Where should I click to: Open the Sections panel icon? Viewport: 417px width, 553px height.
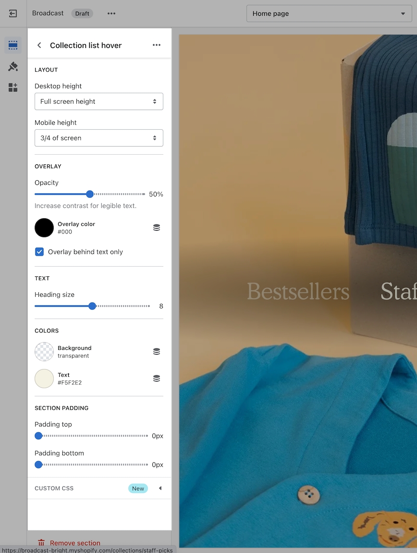13,45
